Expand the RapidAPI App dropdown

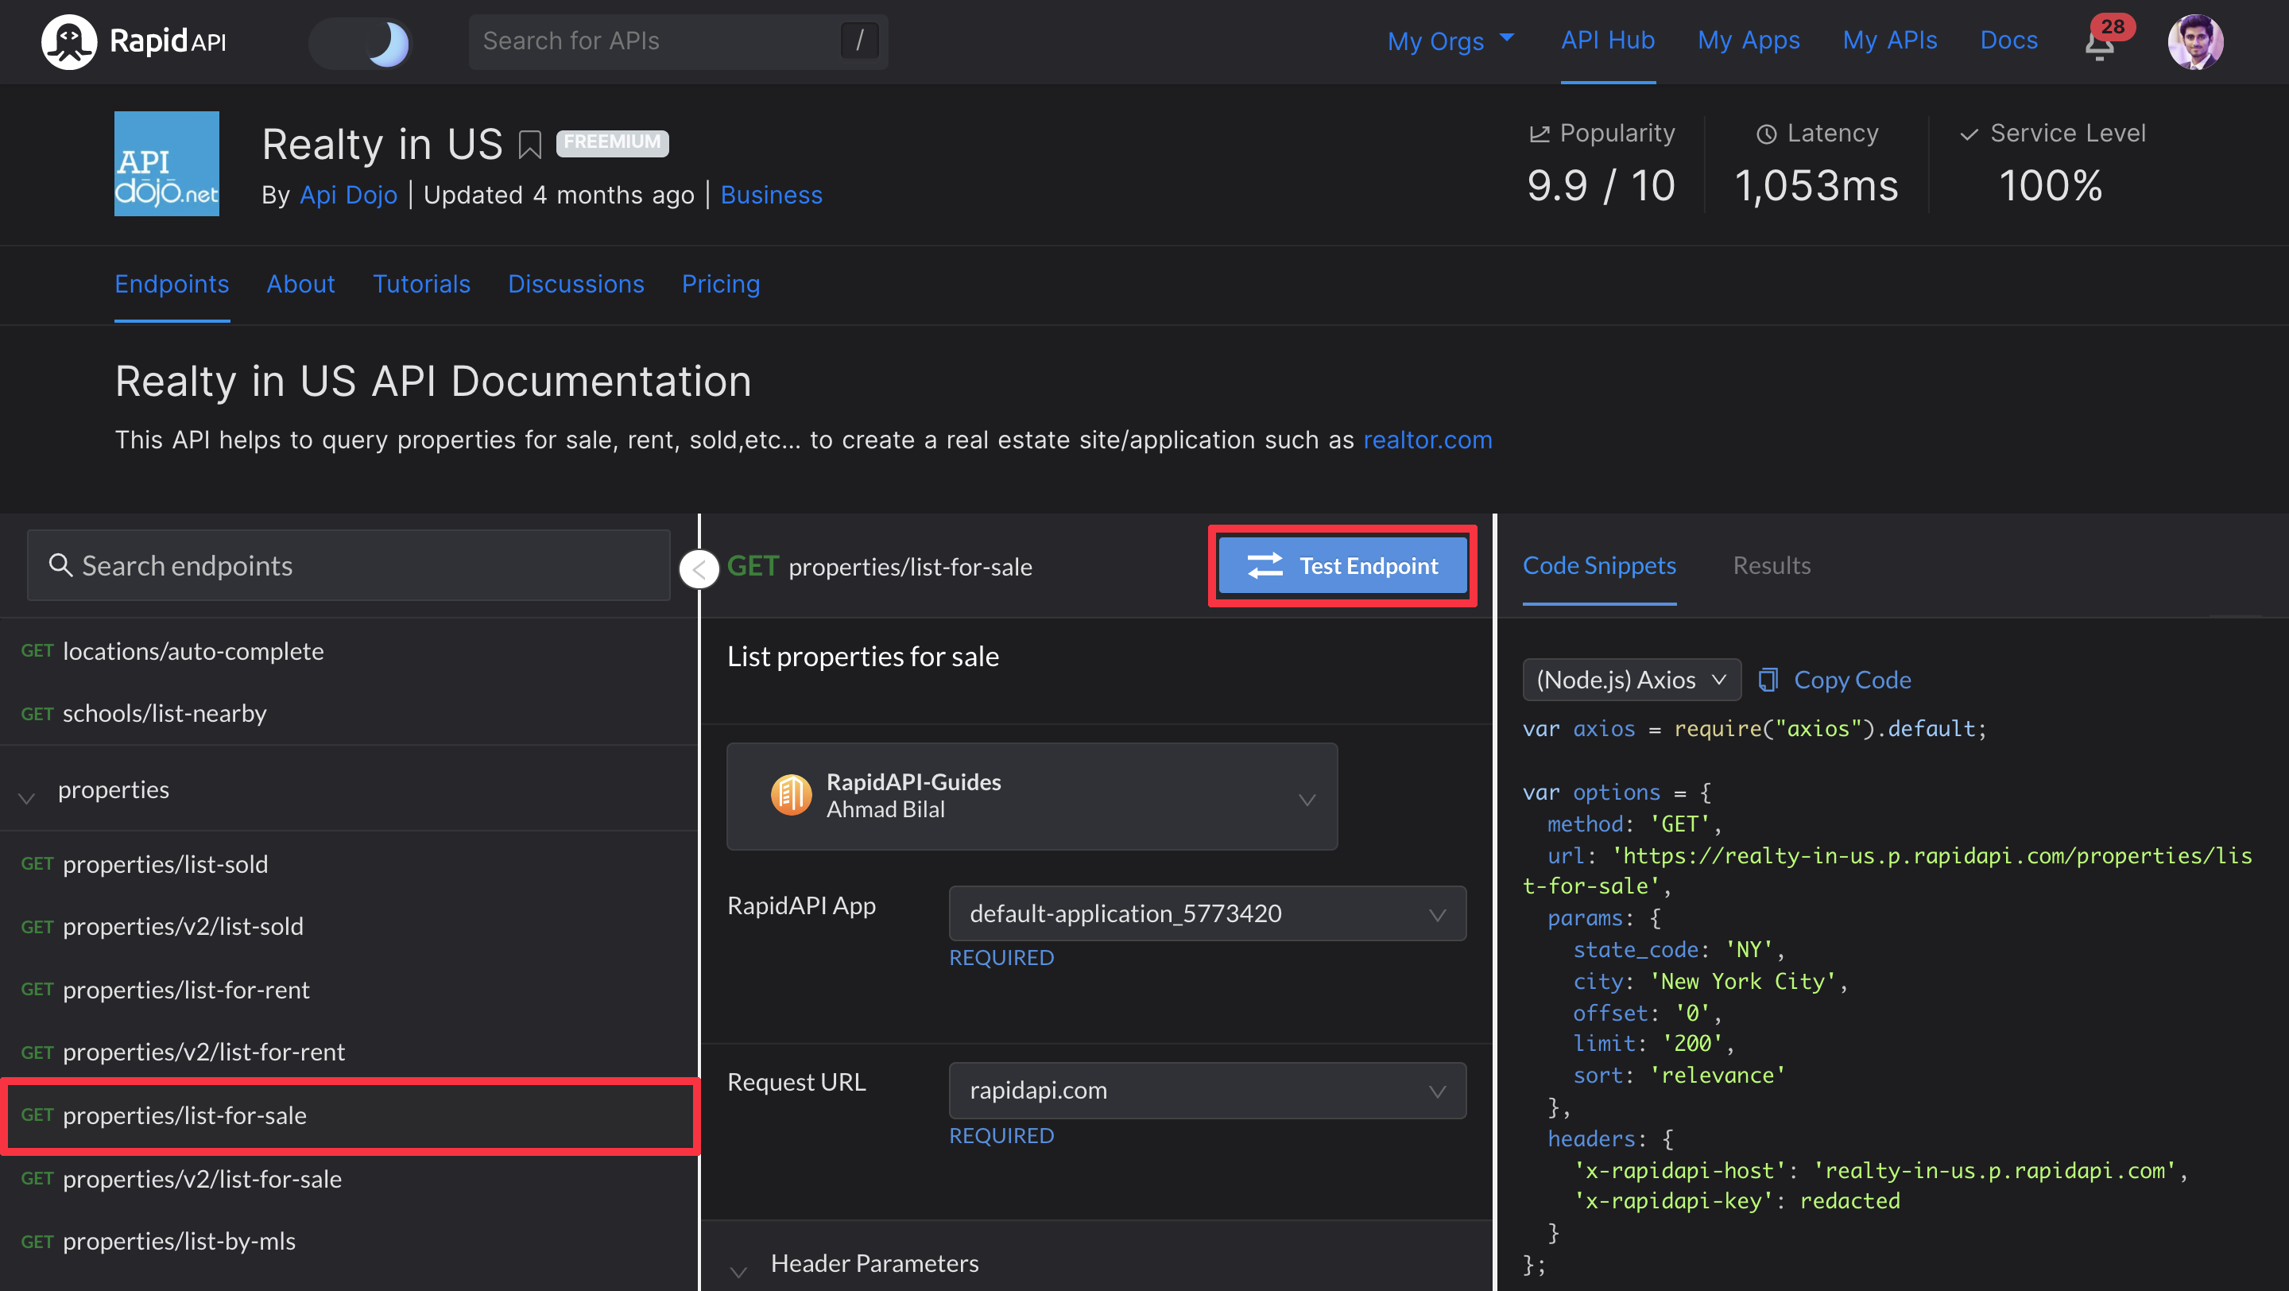[1206, 913]
